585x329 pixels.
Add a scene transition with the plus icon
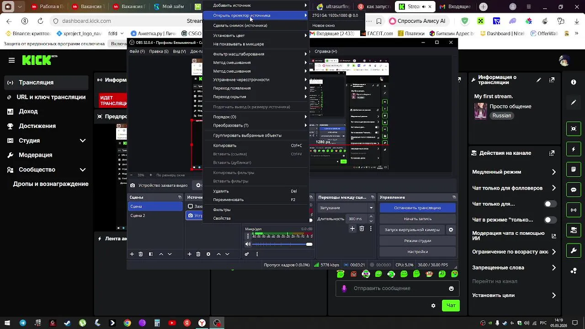pos(352,228)
